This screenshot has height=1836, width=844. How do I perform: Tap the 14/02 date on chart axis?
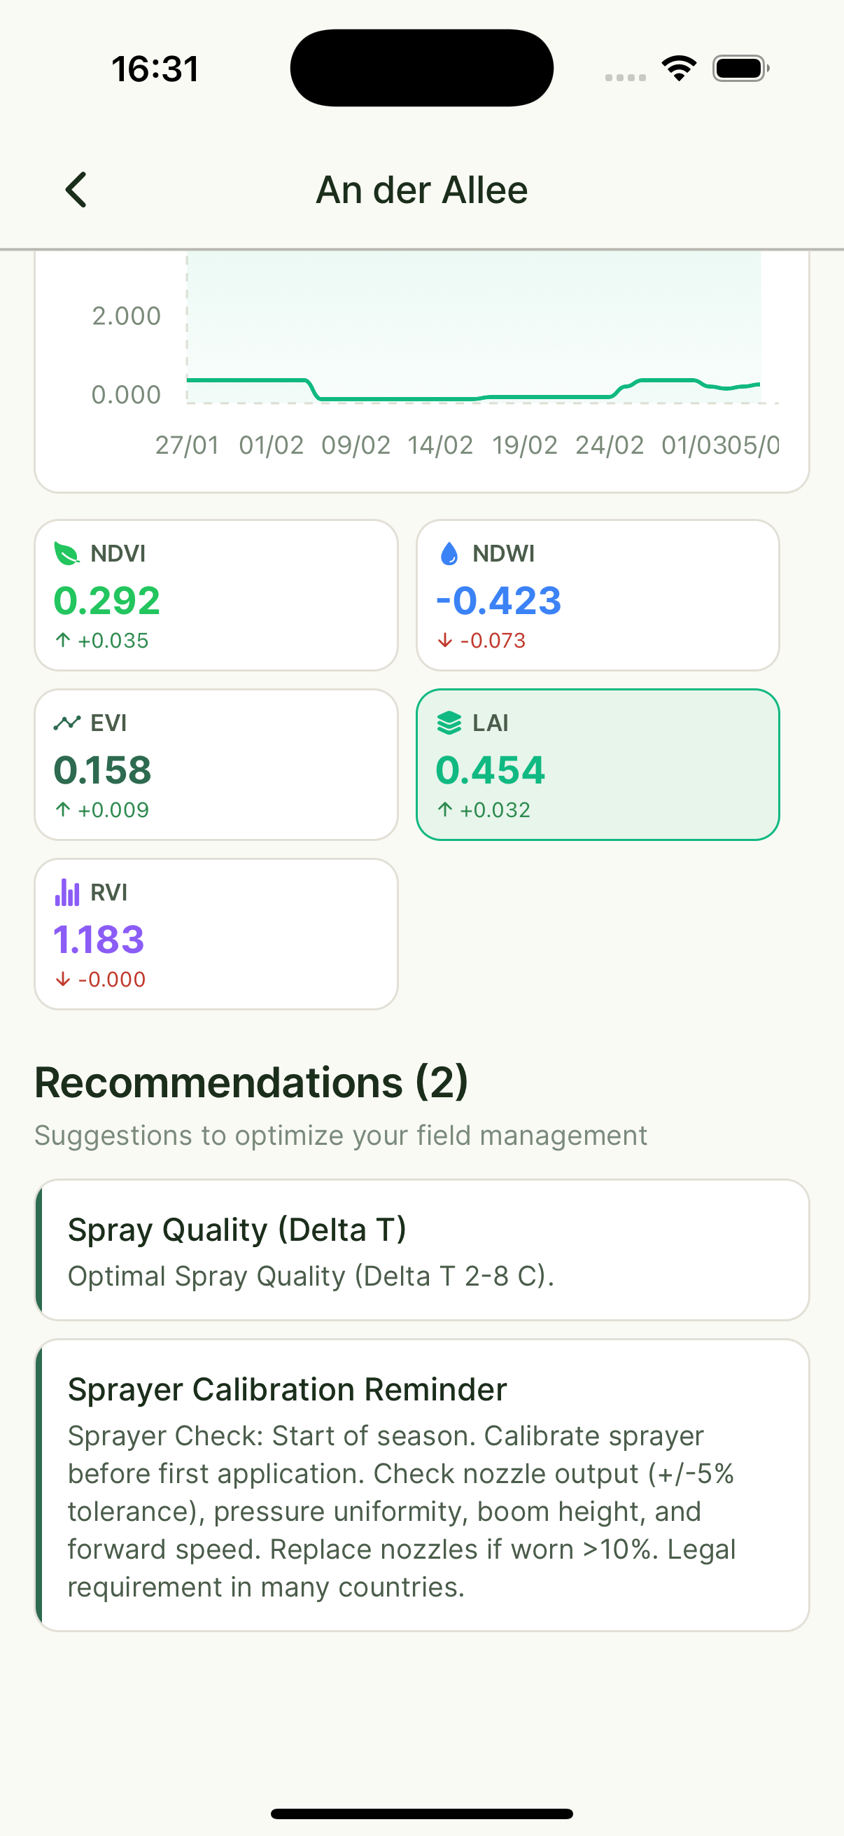[440, 445]
